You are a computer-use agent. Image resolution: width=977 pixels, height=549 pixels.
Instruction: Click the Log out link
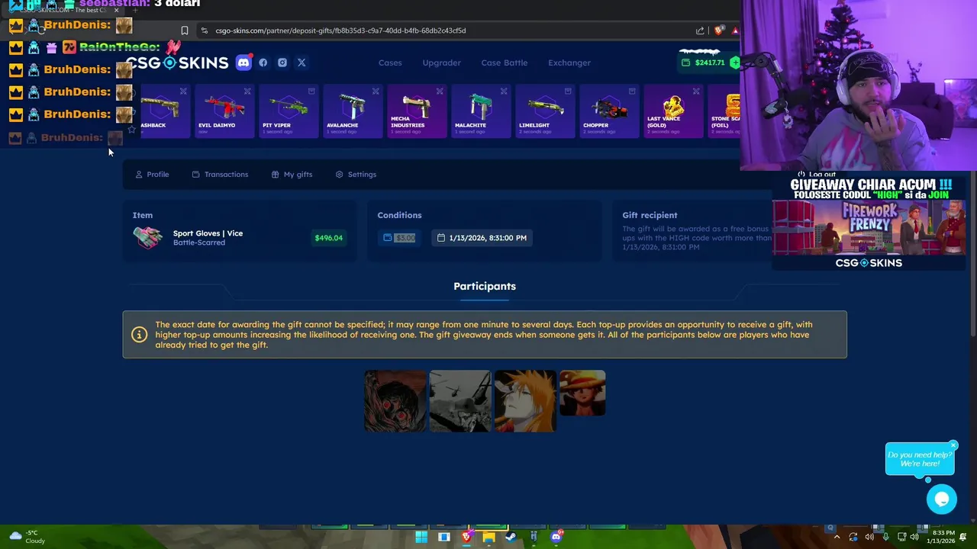pos(817,175)
